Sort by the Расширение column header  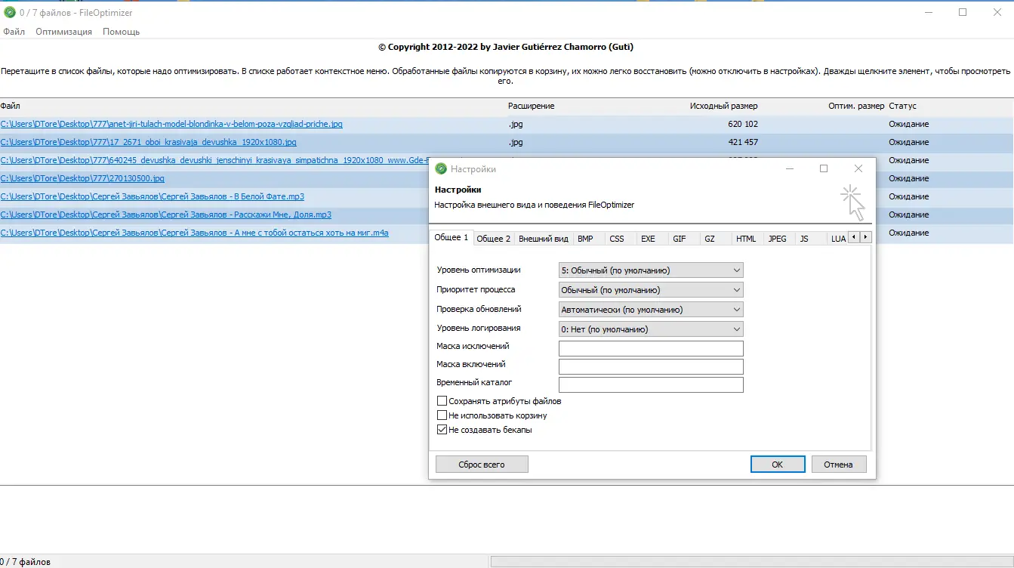point(532,106)
